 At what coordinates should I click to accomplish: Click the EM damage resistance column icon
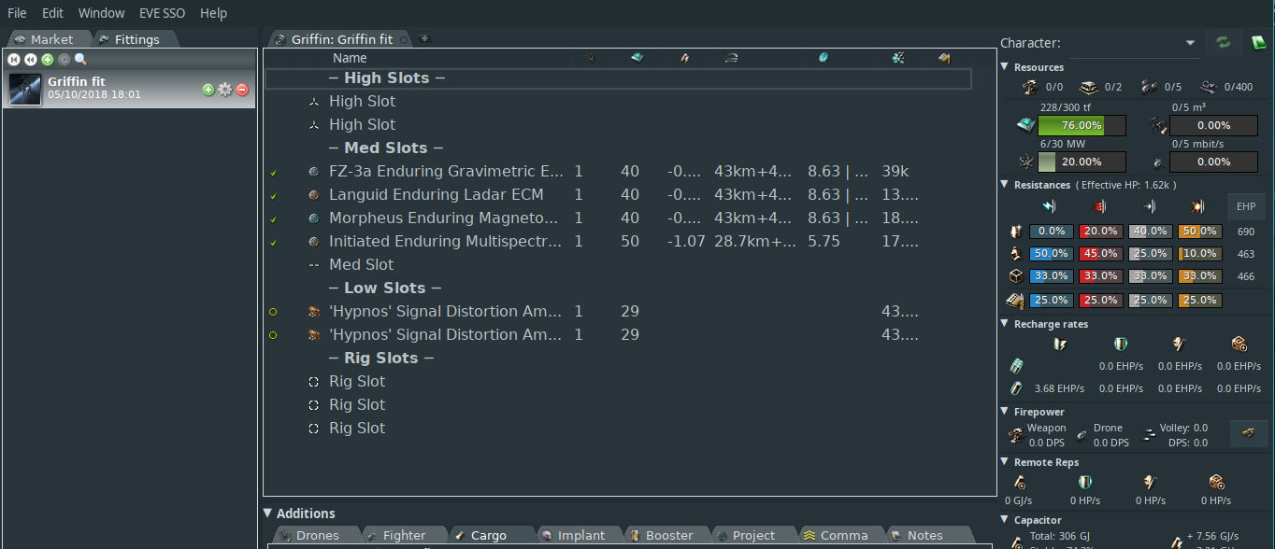[x=1050, y=206]
